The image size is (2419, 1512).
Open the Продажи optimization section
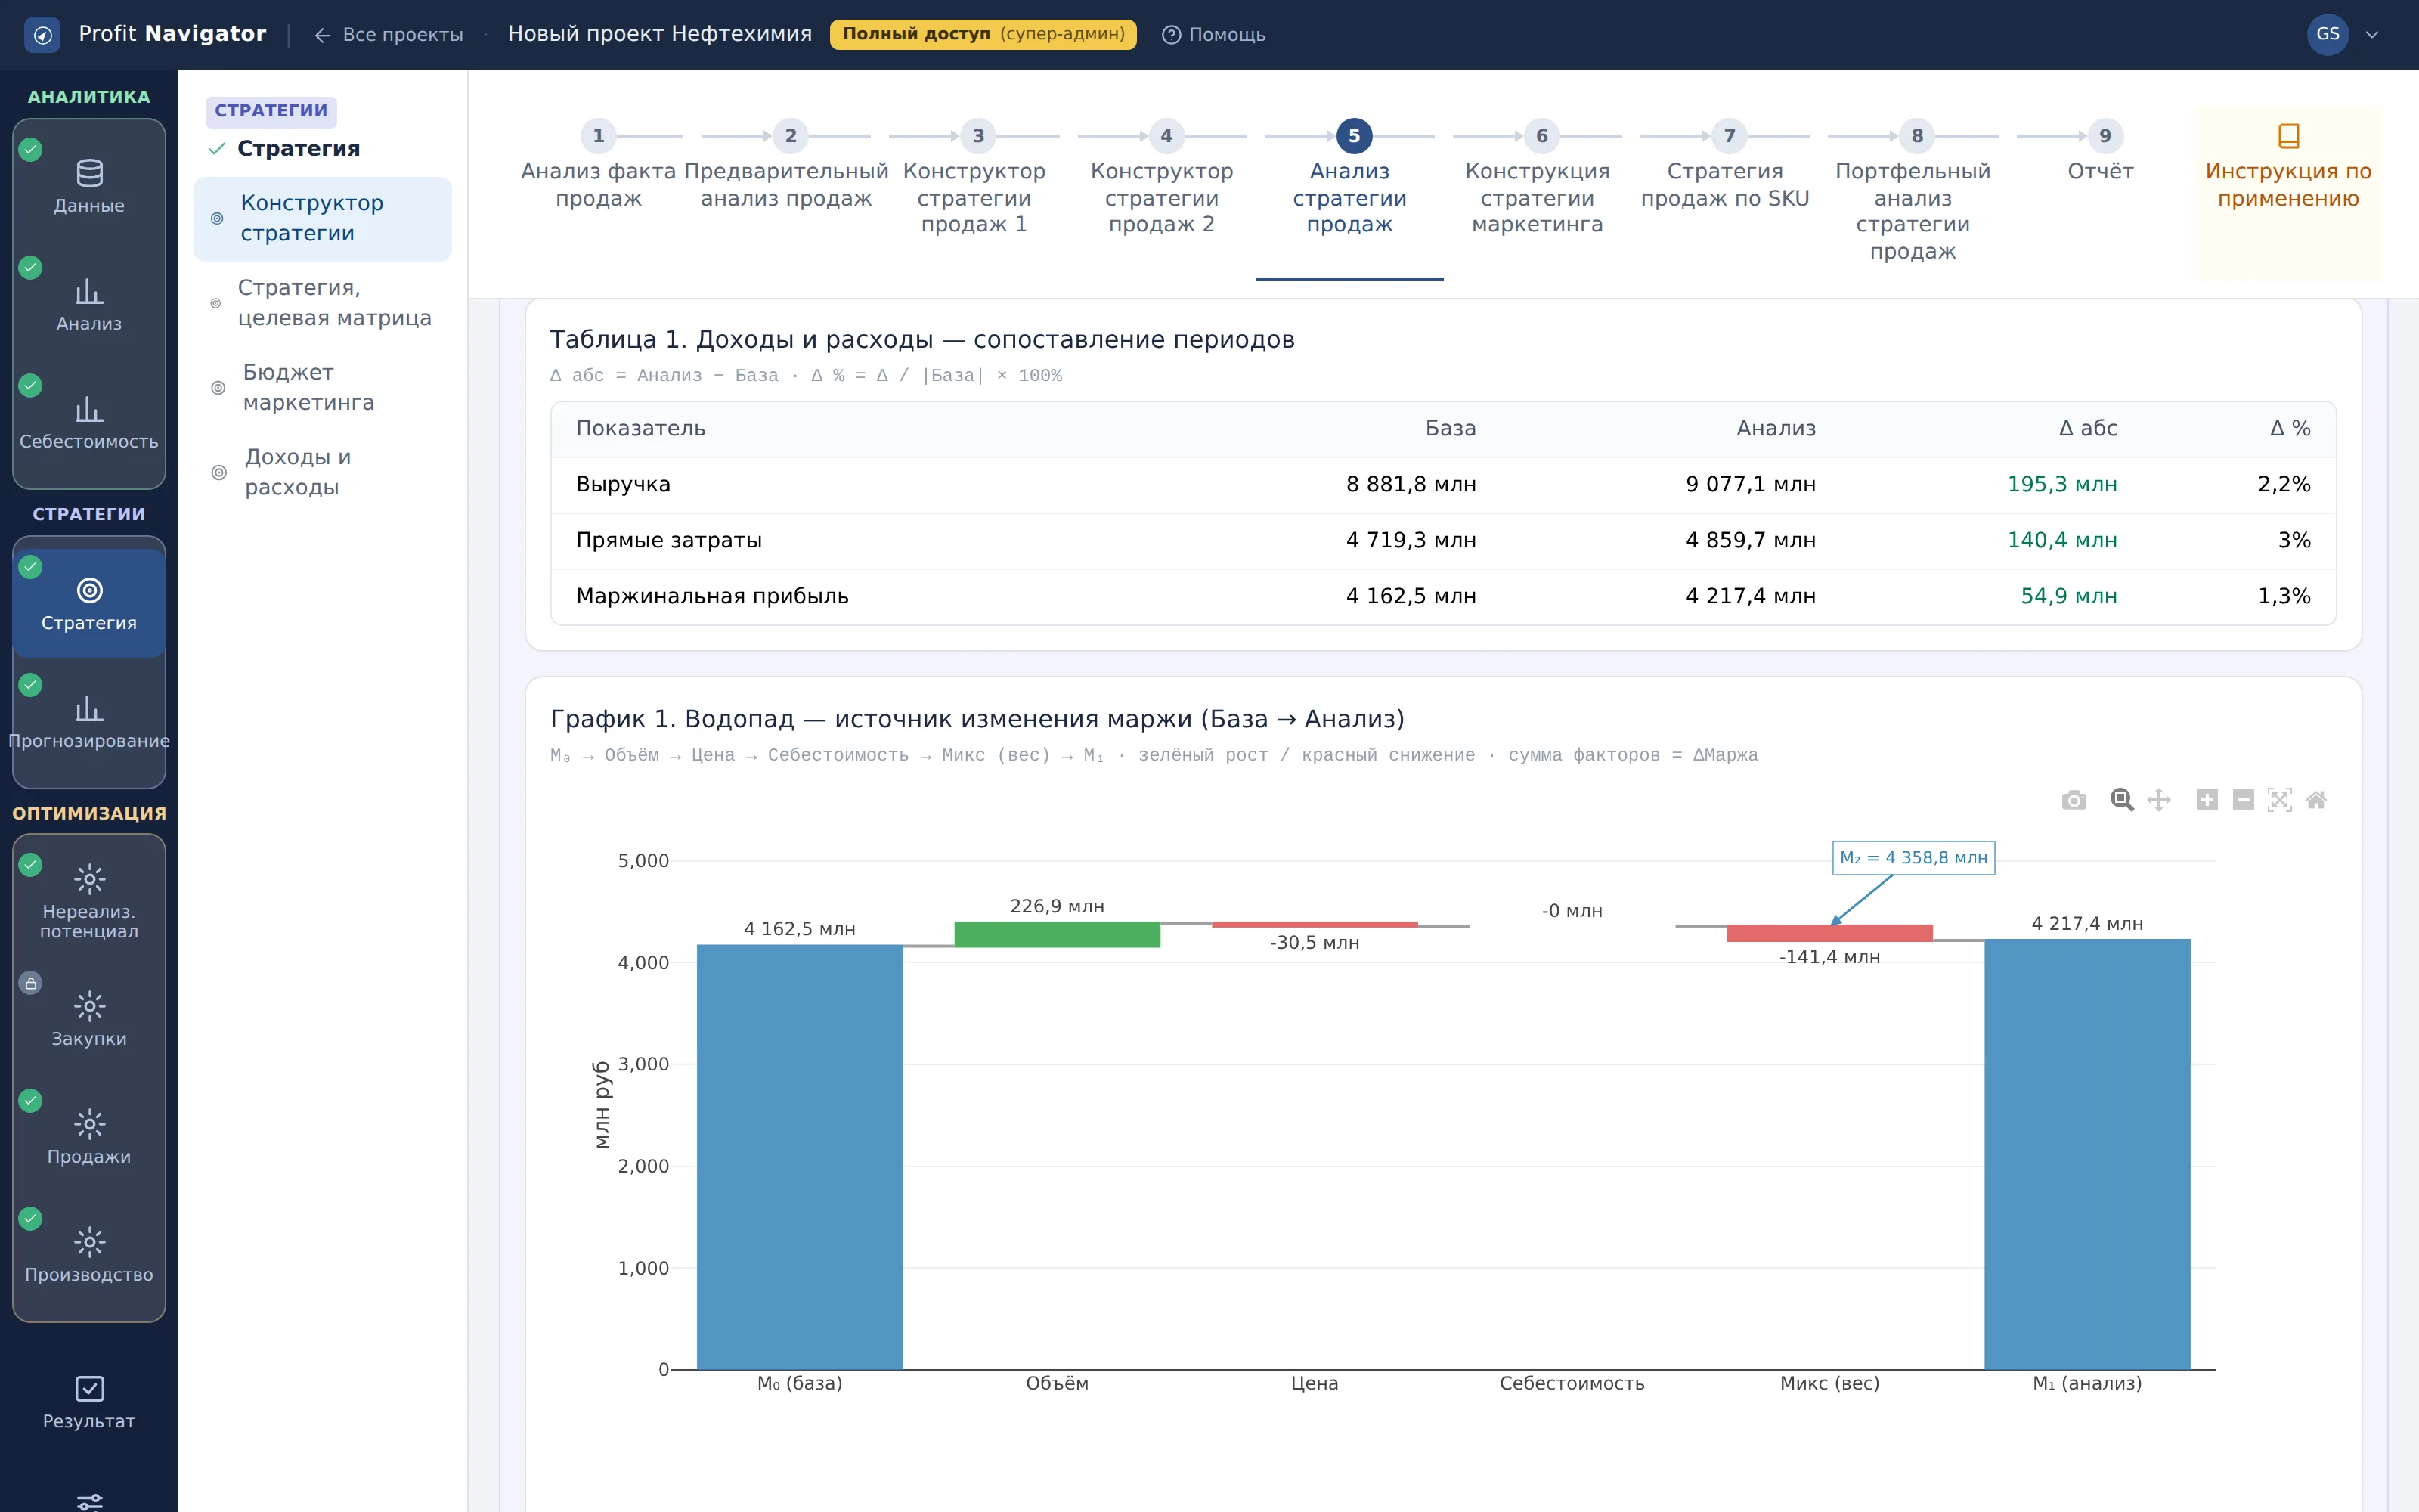click(89, 1138)
